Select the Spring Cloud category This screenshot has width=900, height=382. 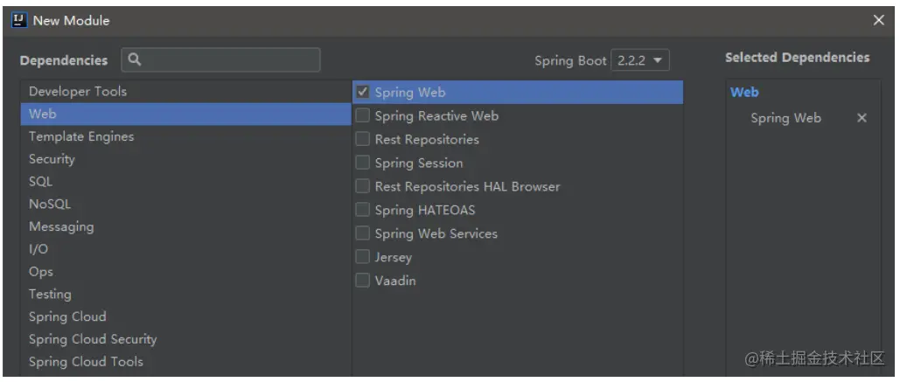[186, 316]
